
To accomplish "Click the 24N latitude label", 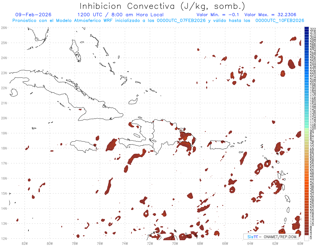I will (x=4, y=58).
